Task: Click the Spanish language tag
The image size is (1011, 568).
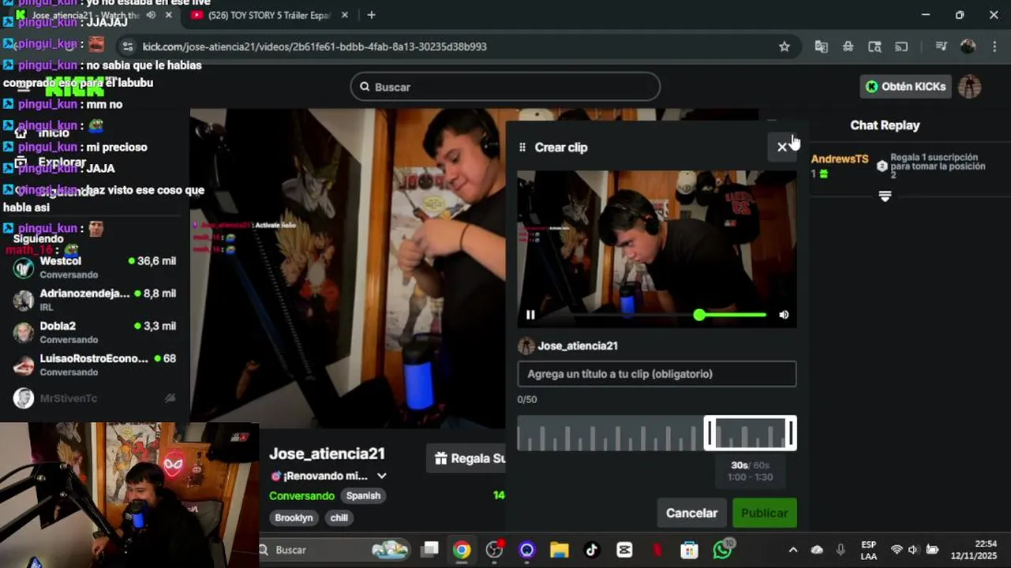Action: click(x=363, y=496)
